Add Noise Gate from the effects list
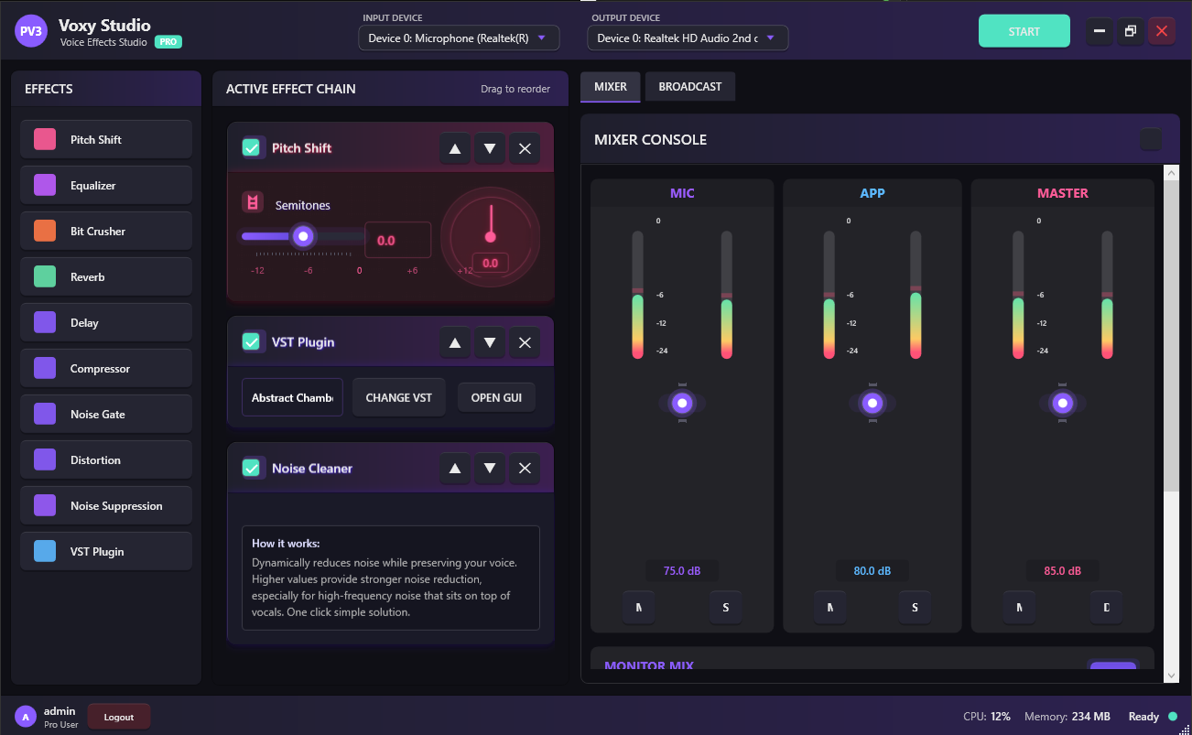The width and height of the screenshot is (1192, 735). point(106,414)
